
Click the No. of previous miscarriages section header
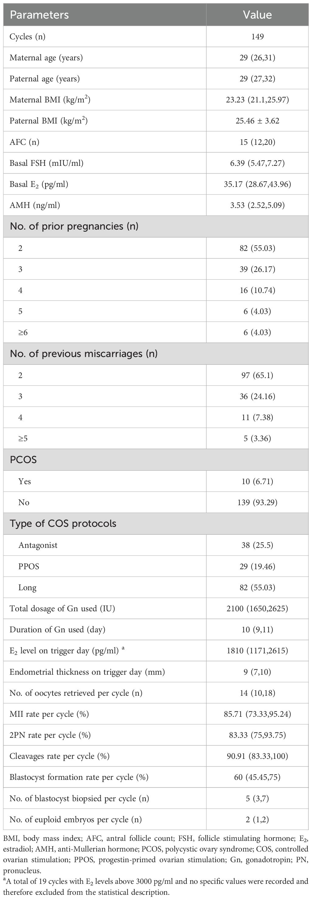tap(84, 354)
